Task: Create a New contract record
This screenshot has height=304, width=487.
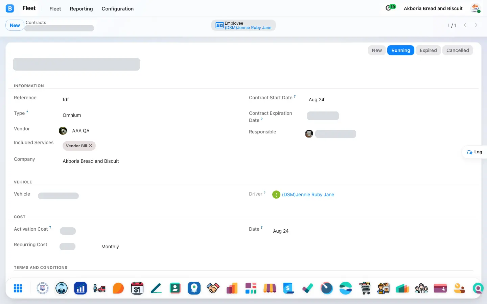Action: coord(15,25)
